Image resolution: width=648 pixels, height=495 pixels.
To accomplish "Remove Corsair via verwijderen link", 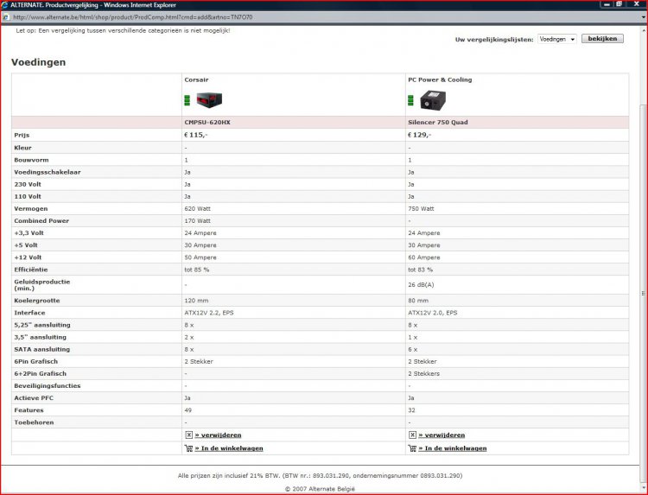I will point(218,435).
